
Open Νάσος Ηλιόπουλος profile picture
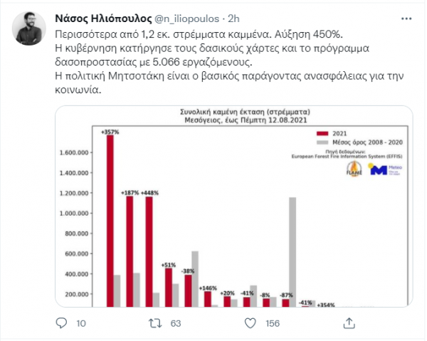tap(29, 28)
